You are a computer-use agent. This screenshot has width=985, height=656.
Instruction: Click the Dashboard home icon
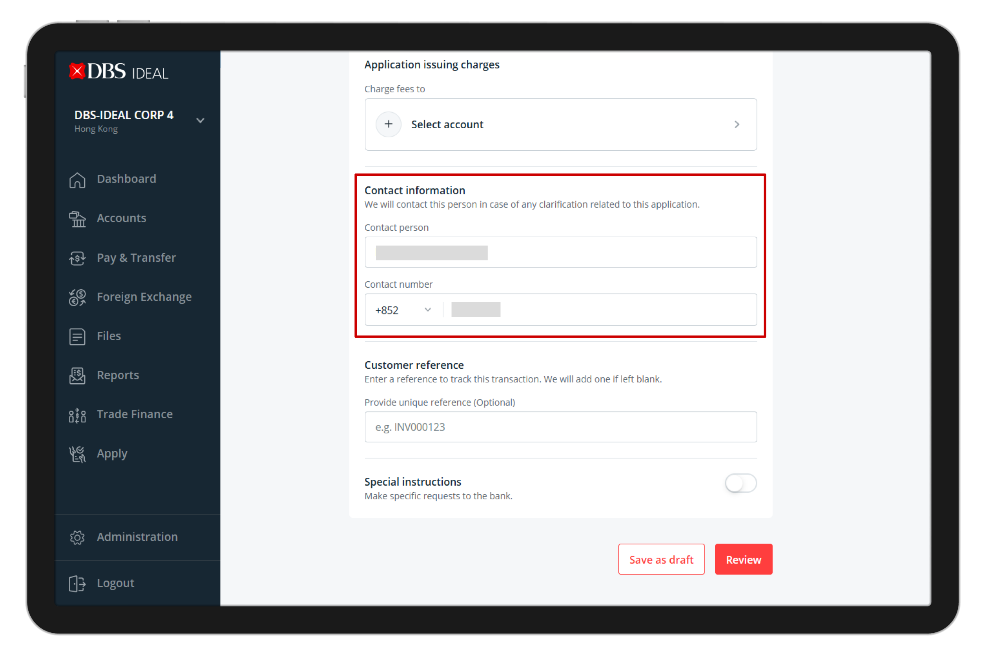pyautogui.click(x=77, y=180)
